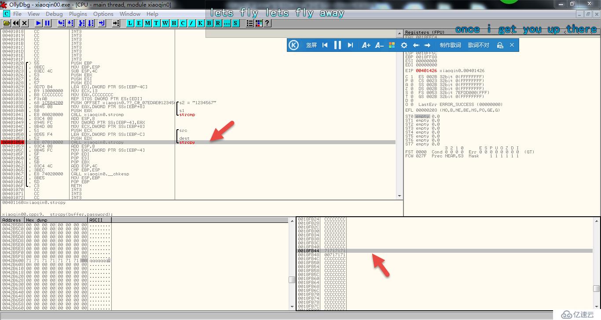Pause execution with OllyDbg toolbar pause icon
The width and height of the screenshot is (601, 320).
(x=47, y=23)
